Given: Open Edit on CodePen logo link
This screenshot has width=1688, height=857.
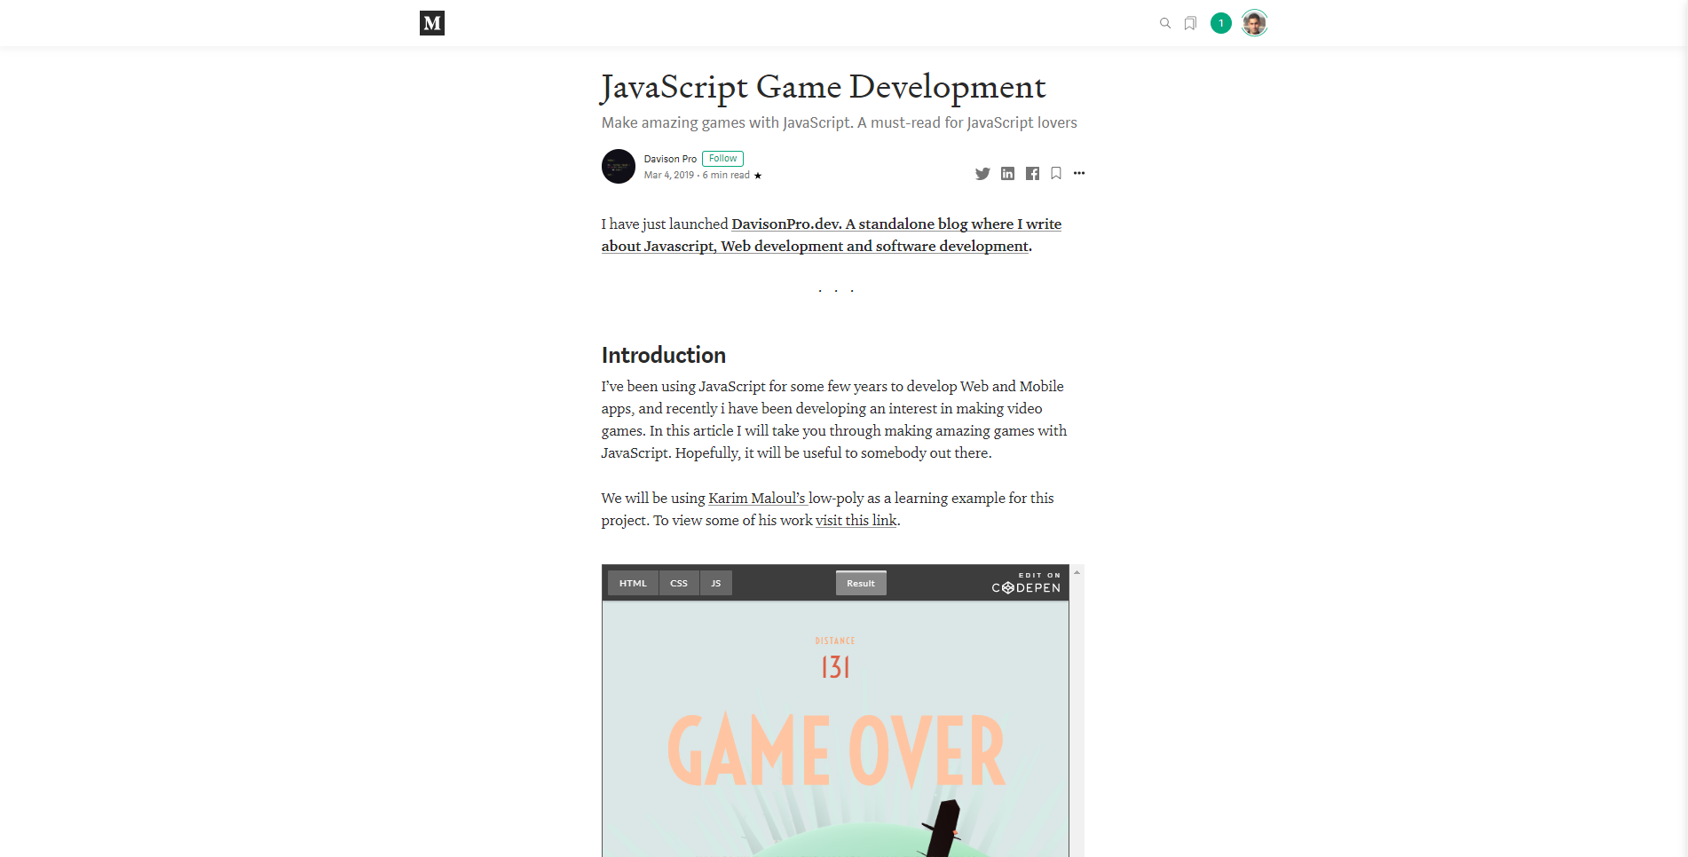Looking at the screenshot, I should click(x=1026, y=583).
